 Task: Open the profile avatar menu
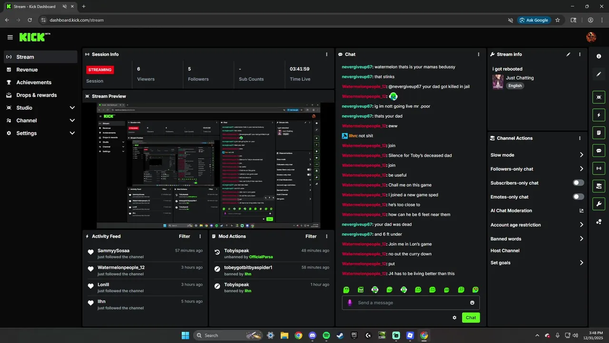pyautogui.click(x=591, y=37)
